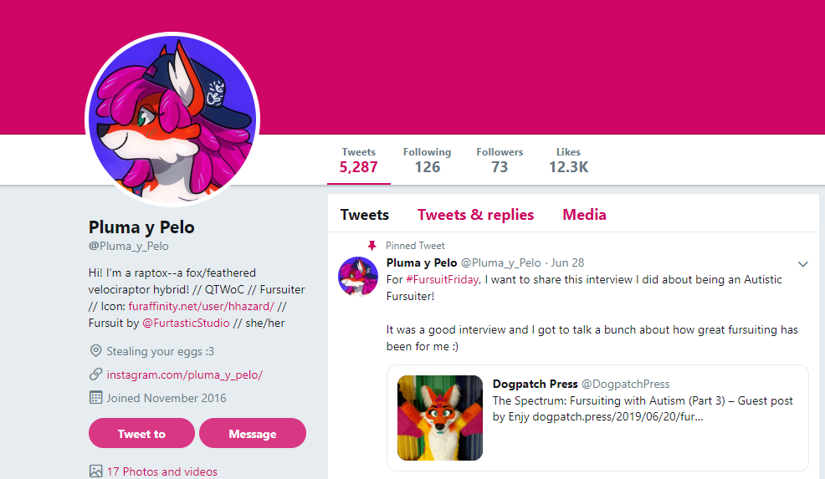View the Following count of 126
This screenshot has width=825, height=479.
coord(428,161)
